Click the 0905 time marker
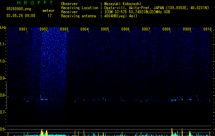215x136 pixels. coord(105,29)
